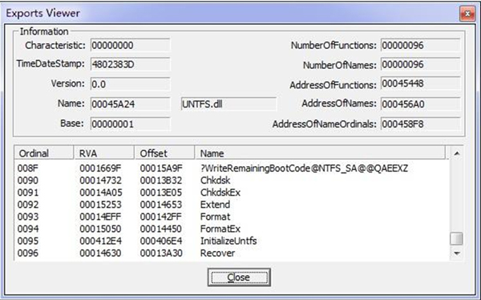Click offset value 00013A30
This screenshot has width=481, height=300.
point(161,253)
